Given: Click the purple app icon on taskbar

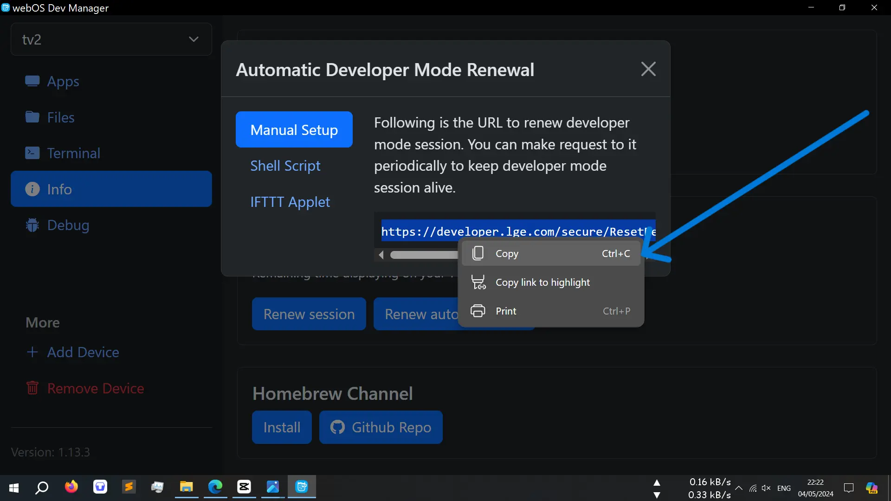Looking at the screenshot, I should pyautogui.click(x=100, y=487).
